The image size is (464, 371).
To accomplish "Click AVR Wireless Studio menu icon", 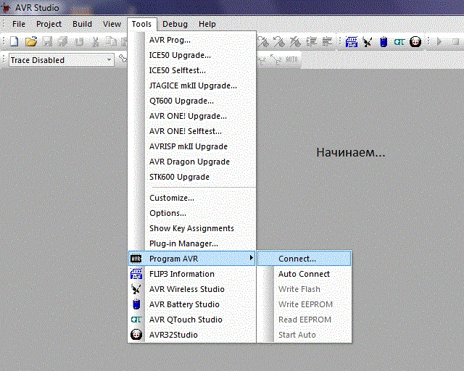I will pyautogui.click(x=136, y=289).
